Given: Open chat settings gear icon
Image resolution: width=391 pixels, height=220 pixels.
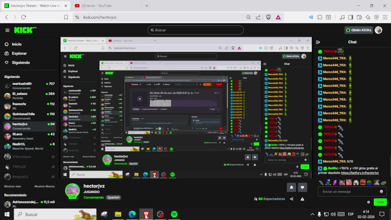Looking at the screenshot, I should (x=368, y=202).
